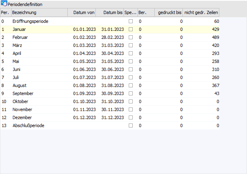Toggle the checkbox in the Juni row

pyautogui.click(x=131, y=69)
